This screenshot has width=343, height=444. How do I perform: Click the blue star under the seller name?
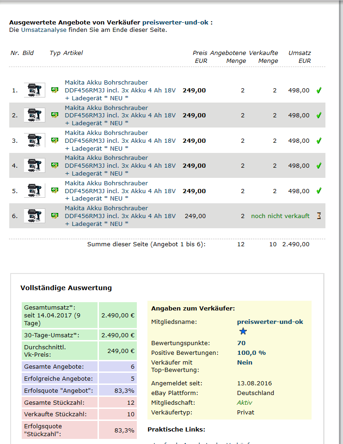coord(243,332)
